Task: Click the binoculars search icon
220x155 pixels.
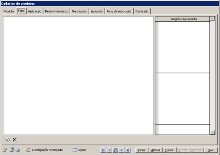Action: [x=116, y=150]
